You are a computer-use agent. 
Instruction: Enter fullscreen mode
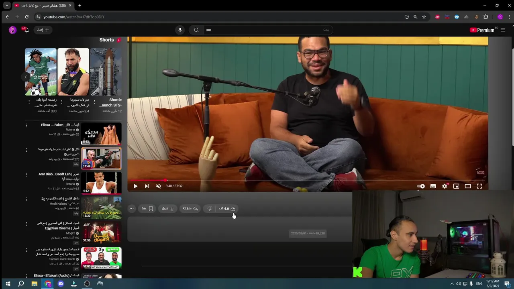pyautogui.click(x=479, y=186)
